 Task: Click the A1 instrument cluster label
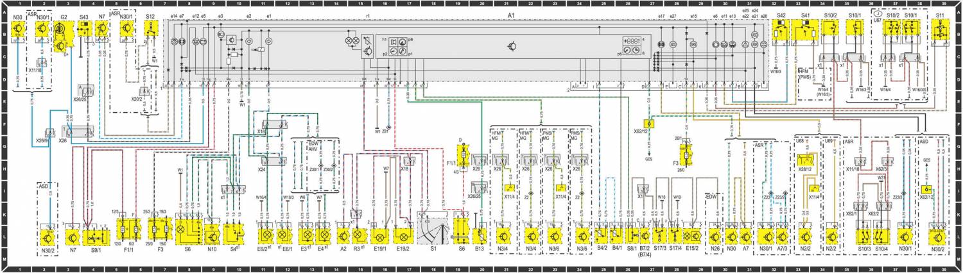click(511, 14)
